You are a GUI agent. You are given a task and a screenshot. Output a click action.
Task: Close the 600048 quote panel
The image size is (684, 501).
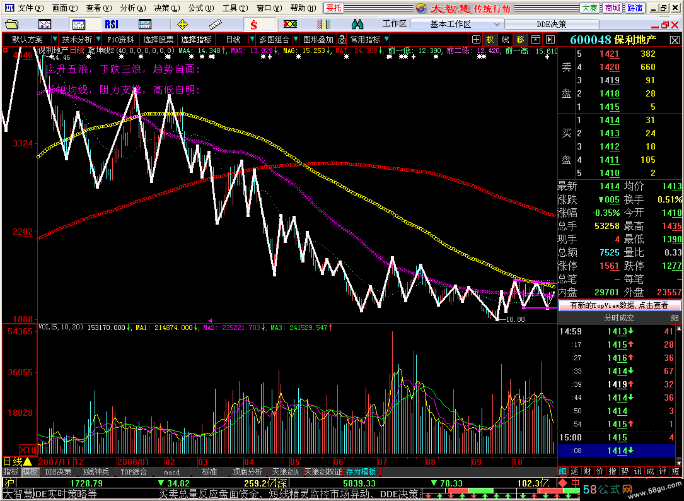pos(675,40)
